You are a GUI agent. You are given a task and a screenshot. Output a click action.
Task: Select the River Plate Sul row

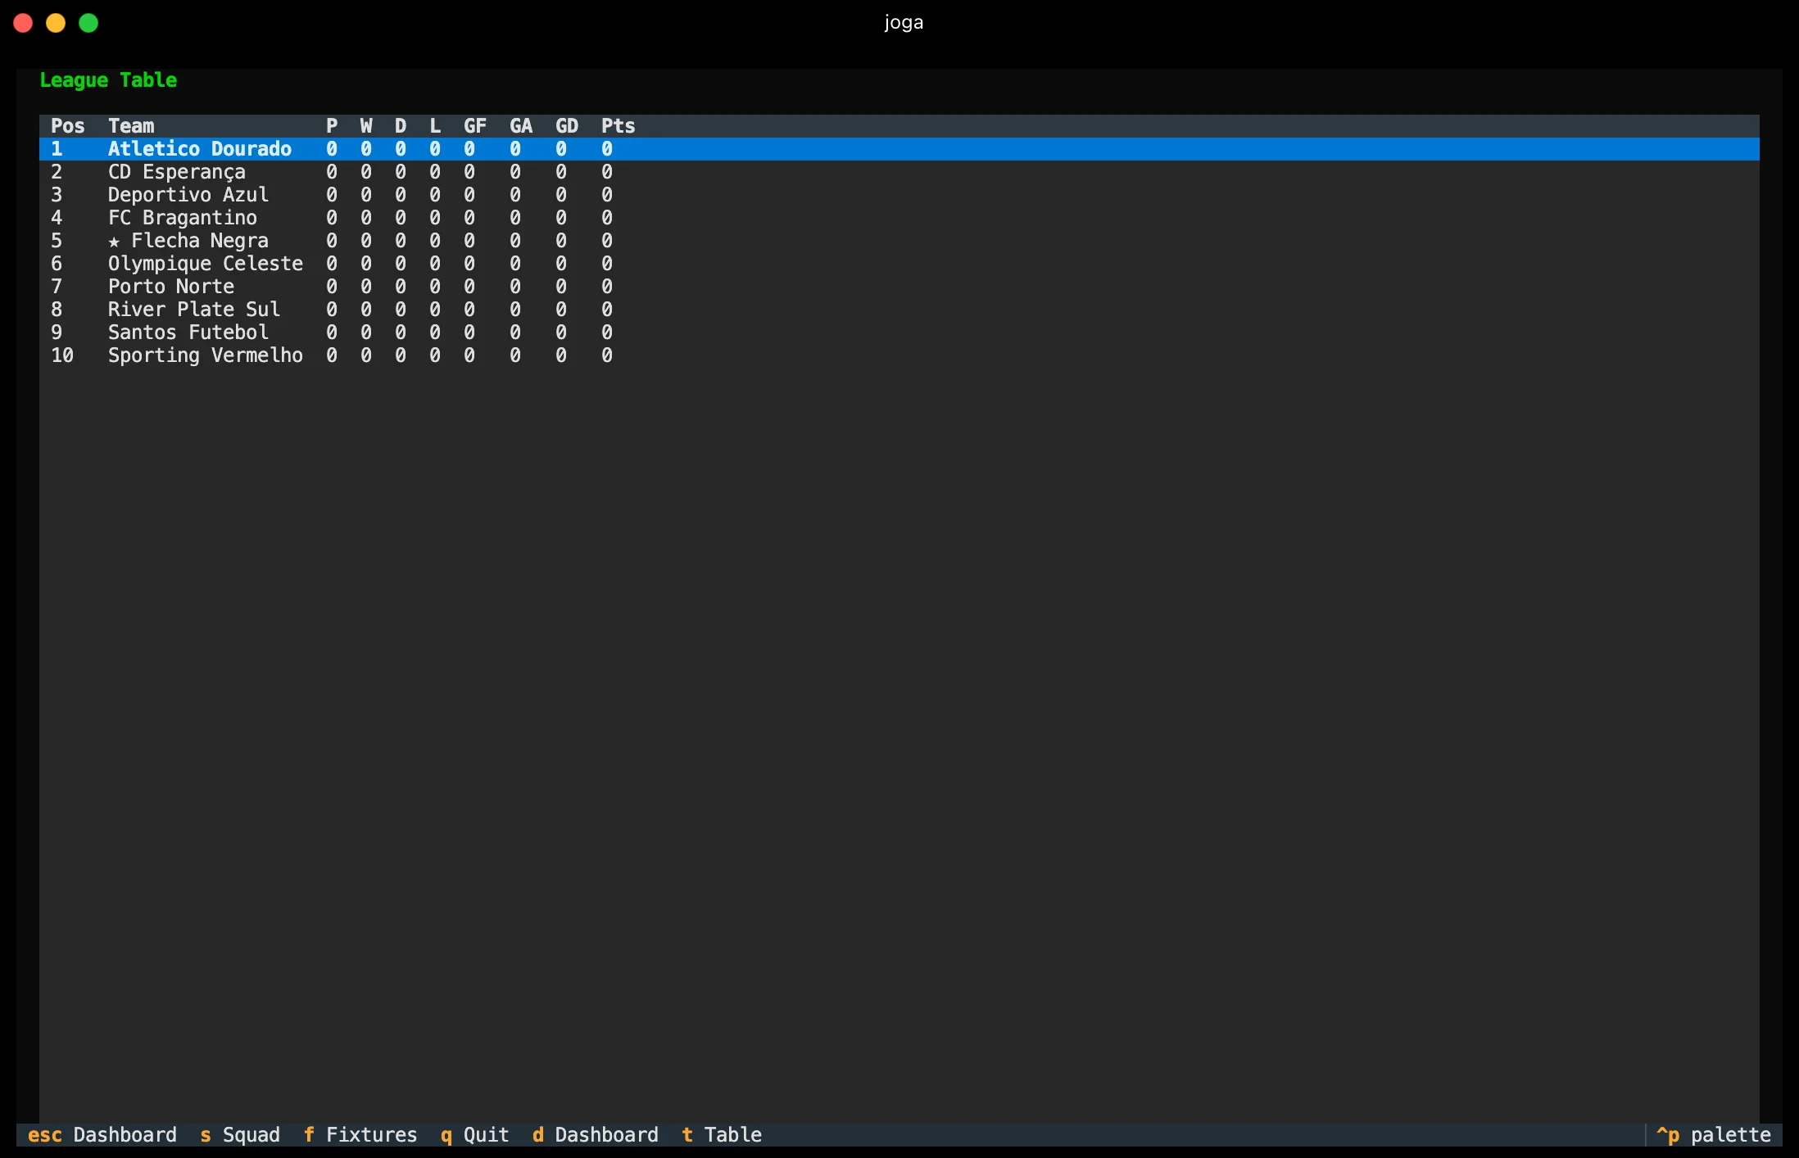tap(899, 310)
